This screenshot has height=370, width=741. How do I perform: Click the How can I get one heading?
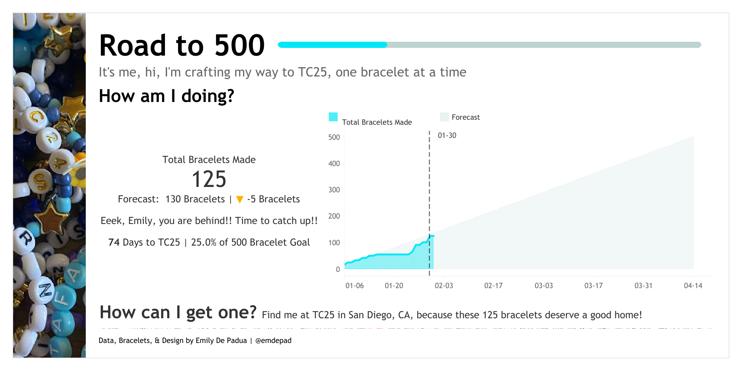click(178, 312)
